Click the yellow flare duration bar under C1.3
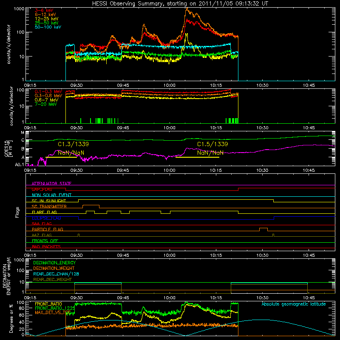 (61, 157)
